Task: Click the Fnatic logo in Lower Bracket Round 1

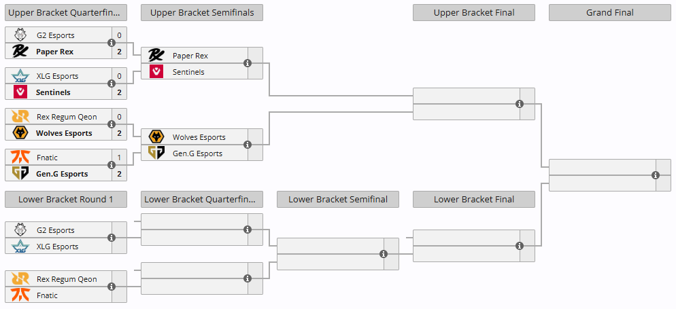Action: point(20,295)
